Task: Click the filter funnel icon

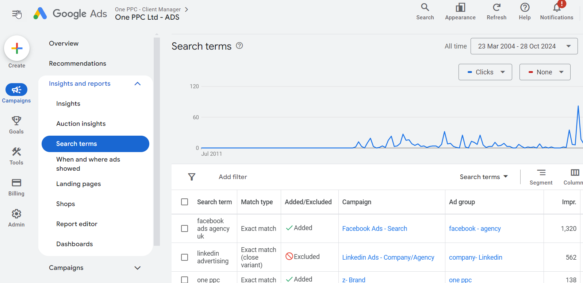Action: (192, 177)
